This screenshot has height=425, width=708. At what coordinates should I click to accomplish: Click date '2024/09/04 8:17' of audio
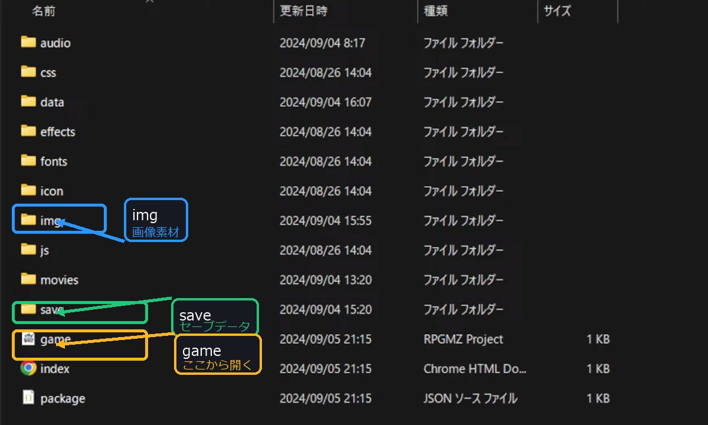tap(322, 43)
